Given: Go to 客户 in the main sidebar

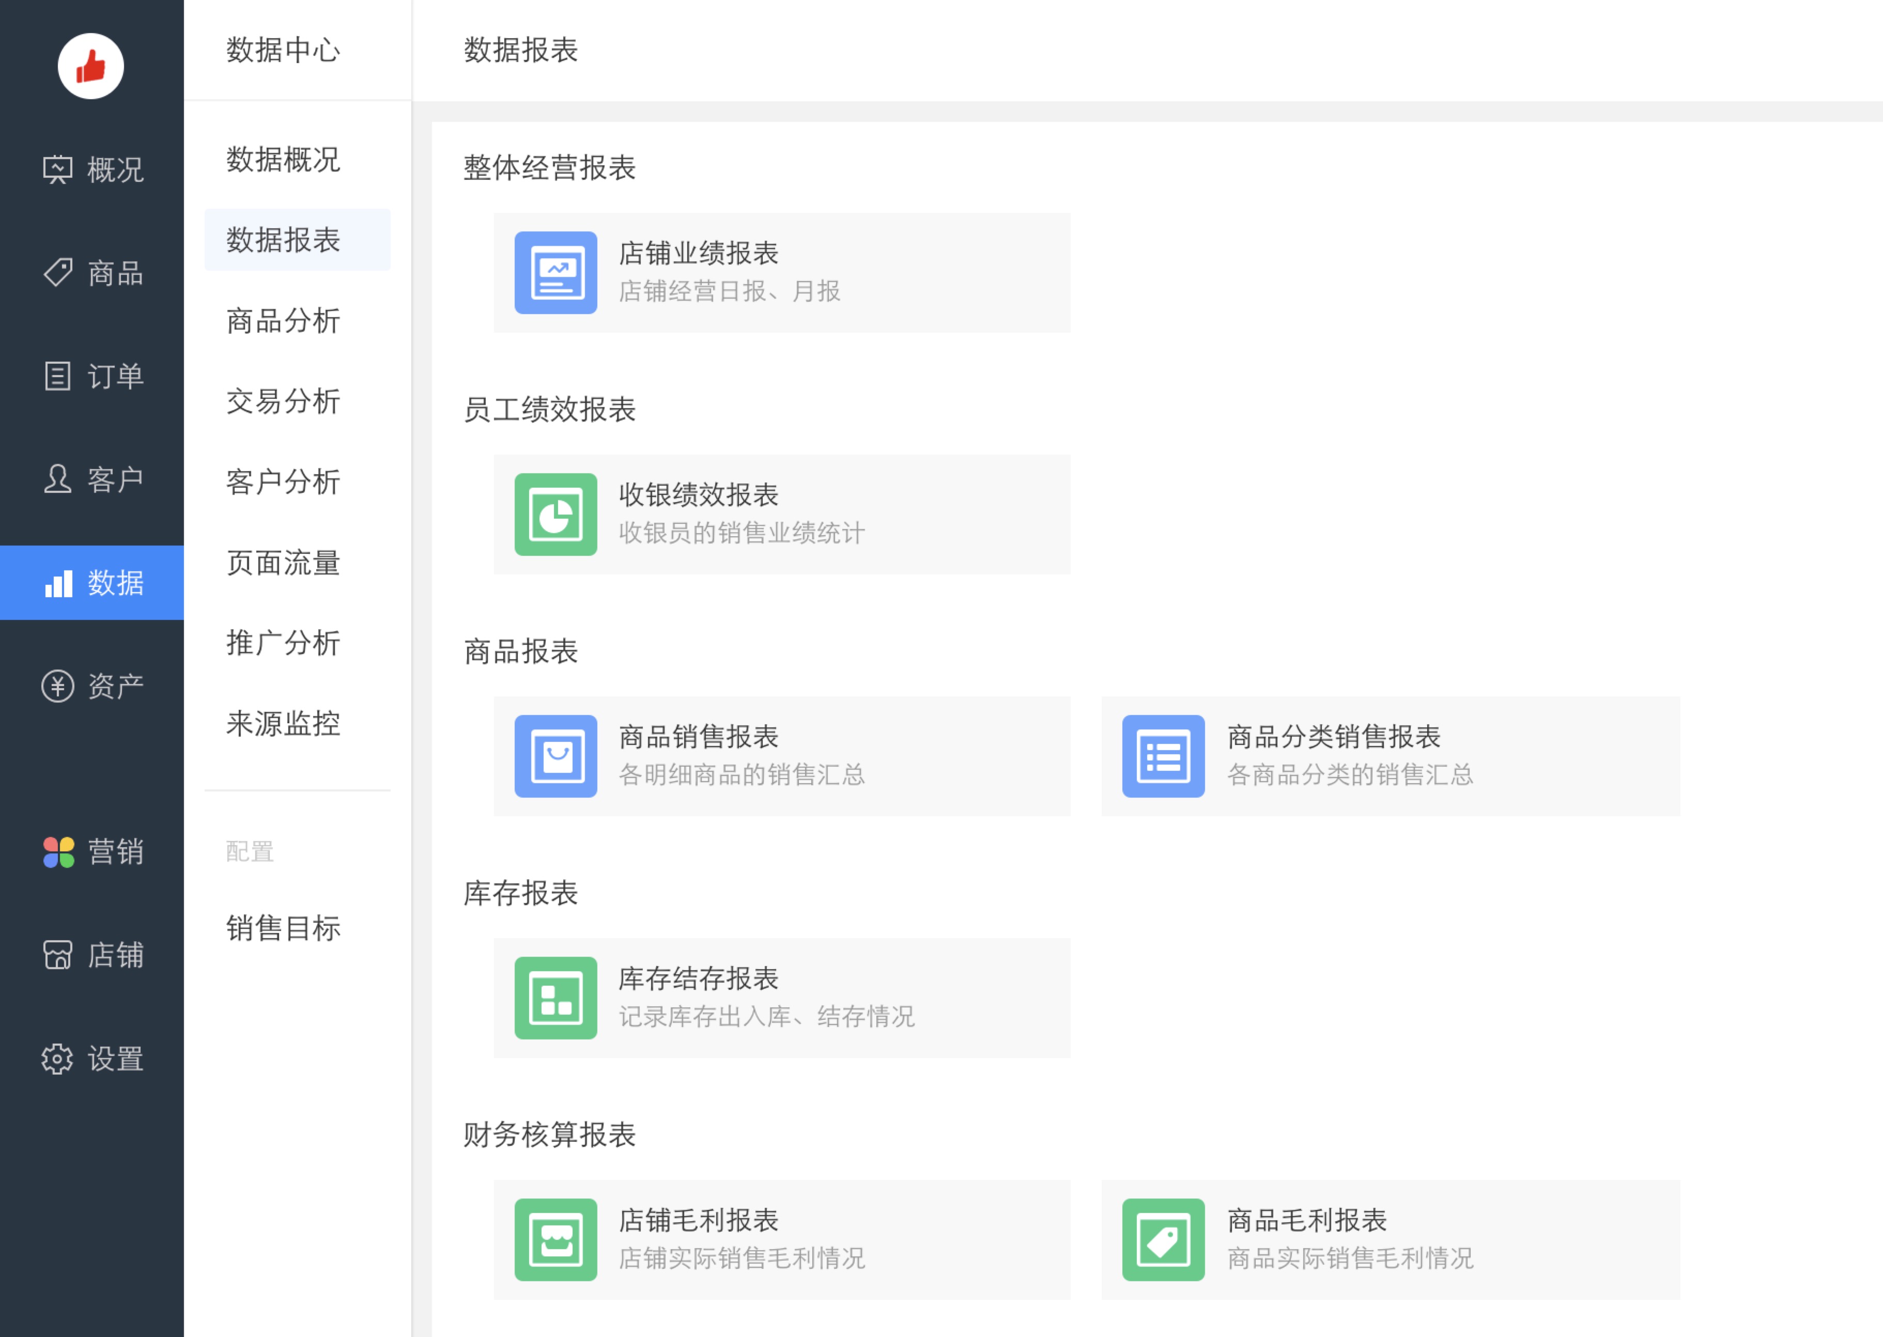Looking at the screenshot, I should point(92,479).
